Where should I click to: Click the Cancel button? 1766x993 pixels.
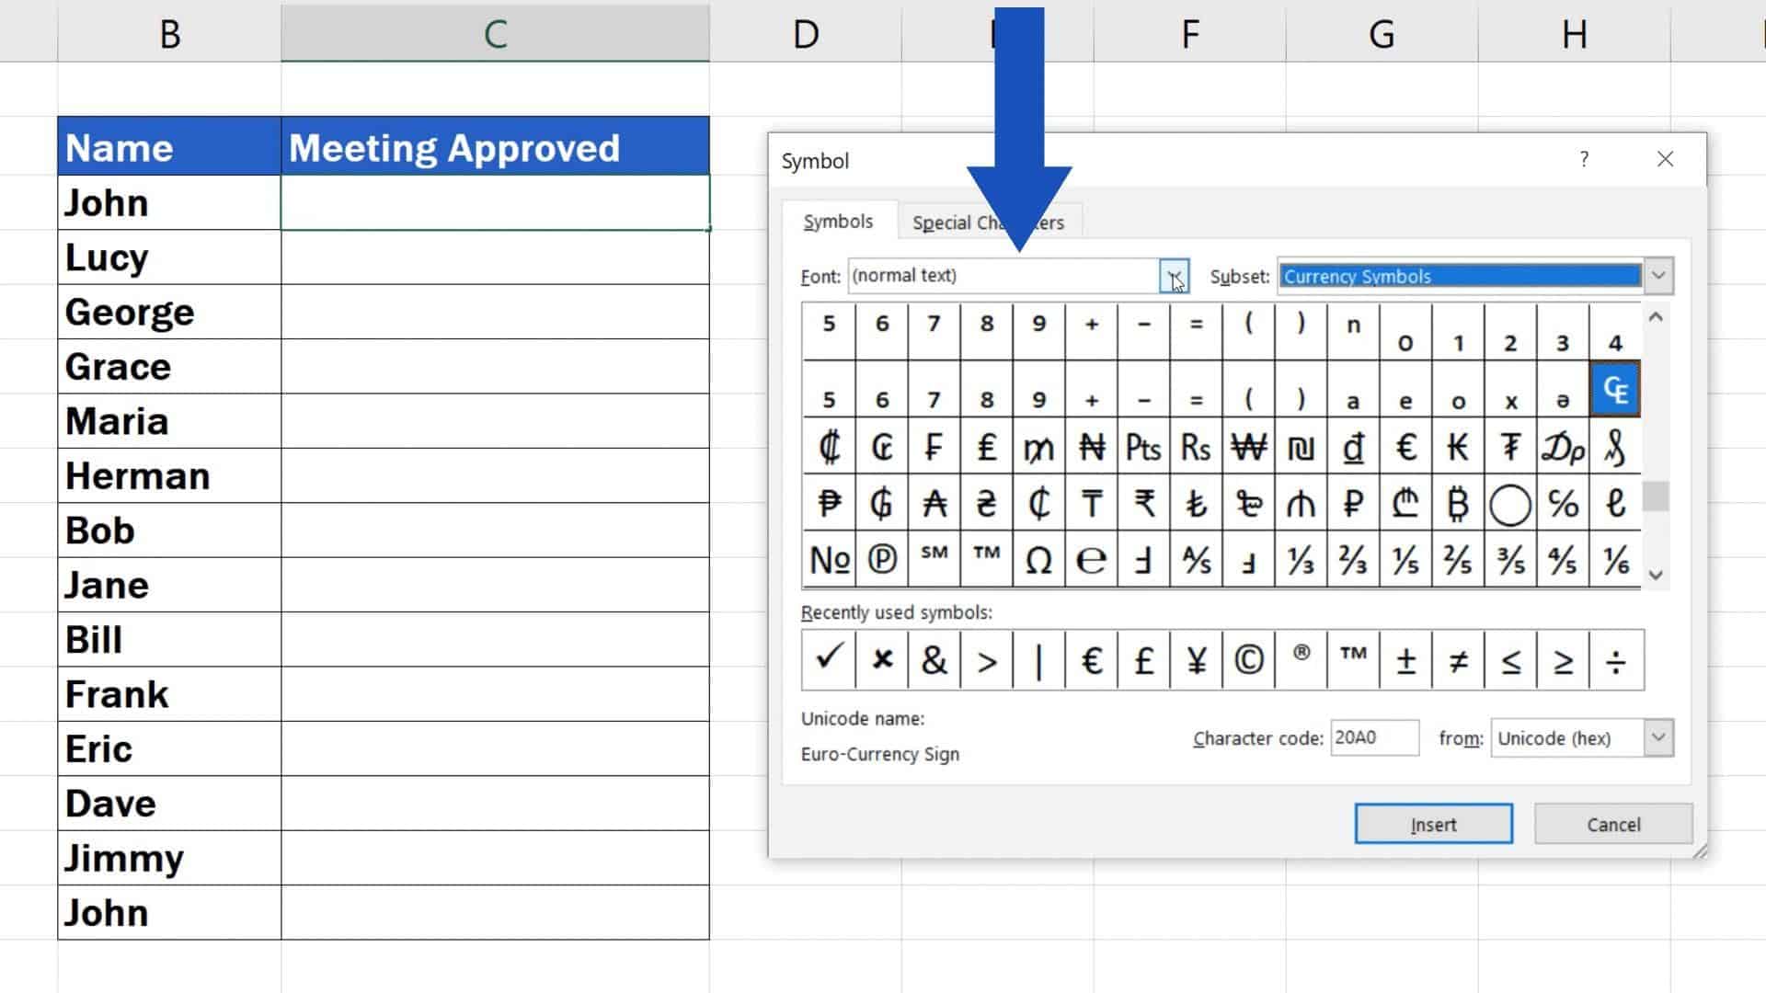1612,824
